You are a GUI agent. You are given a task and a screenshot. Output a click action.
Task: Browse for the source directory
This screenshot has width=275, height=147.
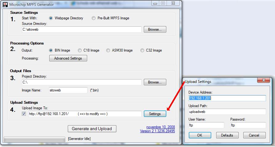coord(155,29)
